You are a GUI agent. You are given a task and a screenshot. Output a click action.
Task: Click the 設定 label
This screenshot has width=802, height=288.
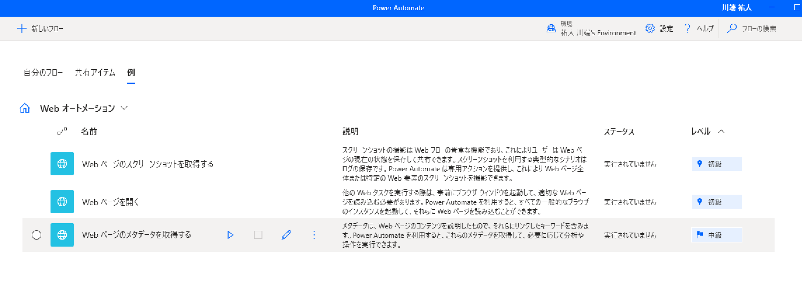point(667,29)
